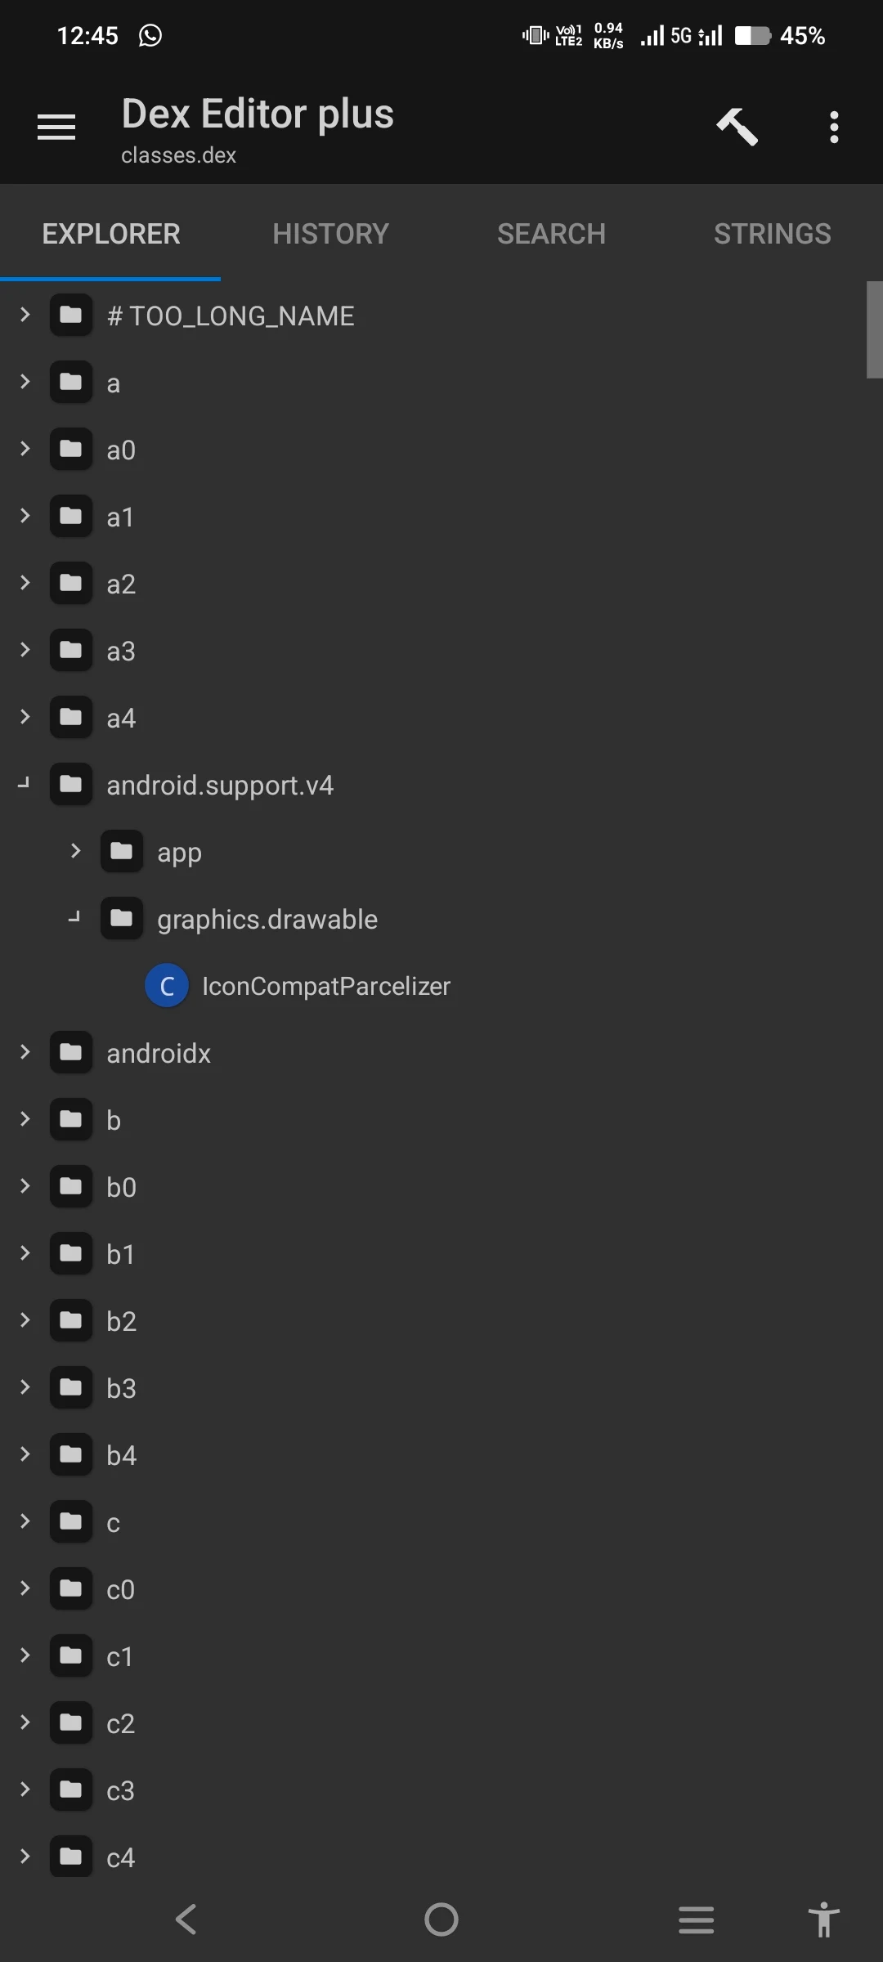The height and width of the screenshot is (1962, 883).
Task: Open the c2 package entry
Action: (120, 1722)
